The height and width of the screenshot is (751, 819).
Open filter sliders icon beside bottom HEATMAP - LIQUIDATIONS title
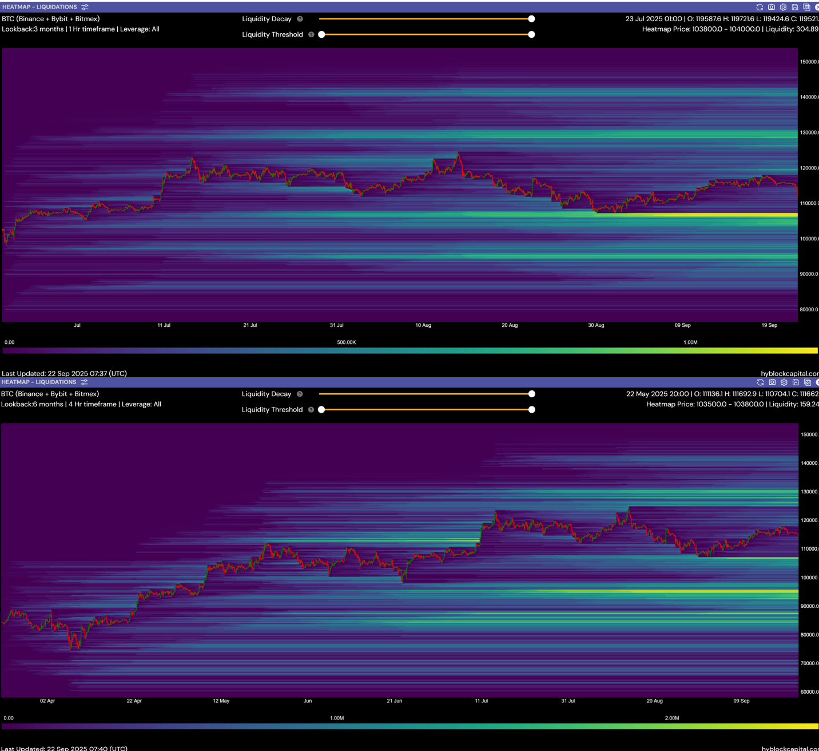84,382
